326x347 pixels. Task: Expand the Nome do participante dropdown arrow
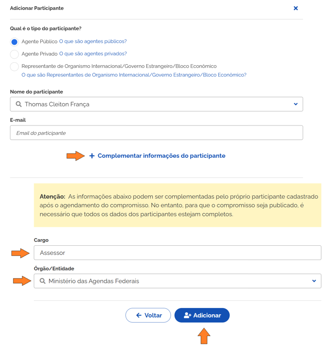click(296, 104)
